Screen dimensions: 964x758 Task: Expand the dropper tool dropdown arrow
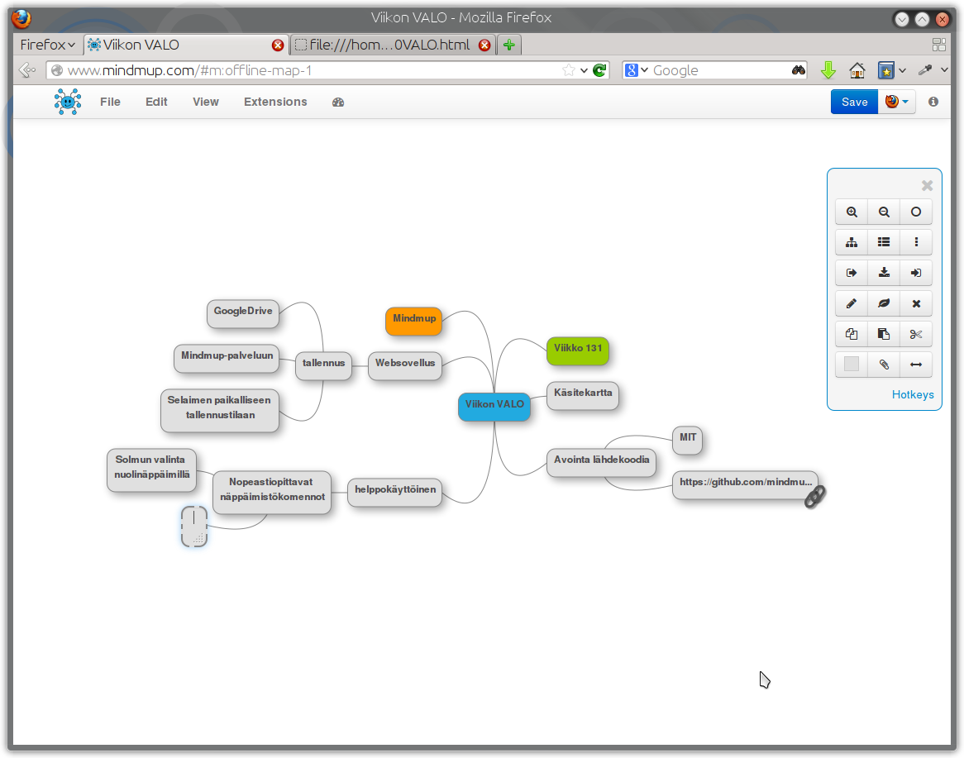(944, 71)
